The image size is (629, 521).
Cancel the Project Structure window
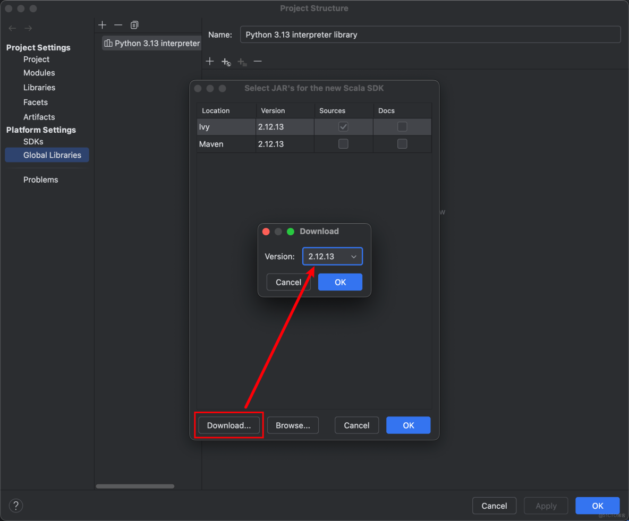click(494, 506)
